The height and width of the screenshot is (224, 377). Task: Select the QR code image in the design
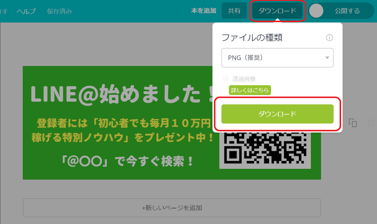265,150
